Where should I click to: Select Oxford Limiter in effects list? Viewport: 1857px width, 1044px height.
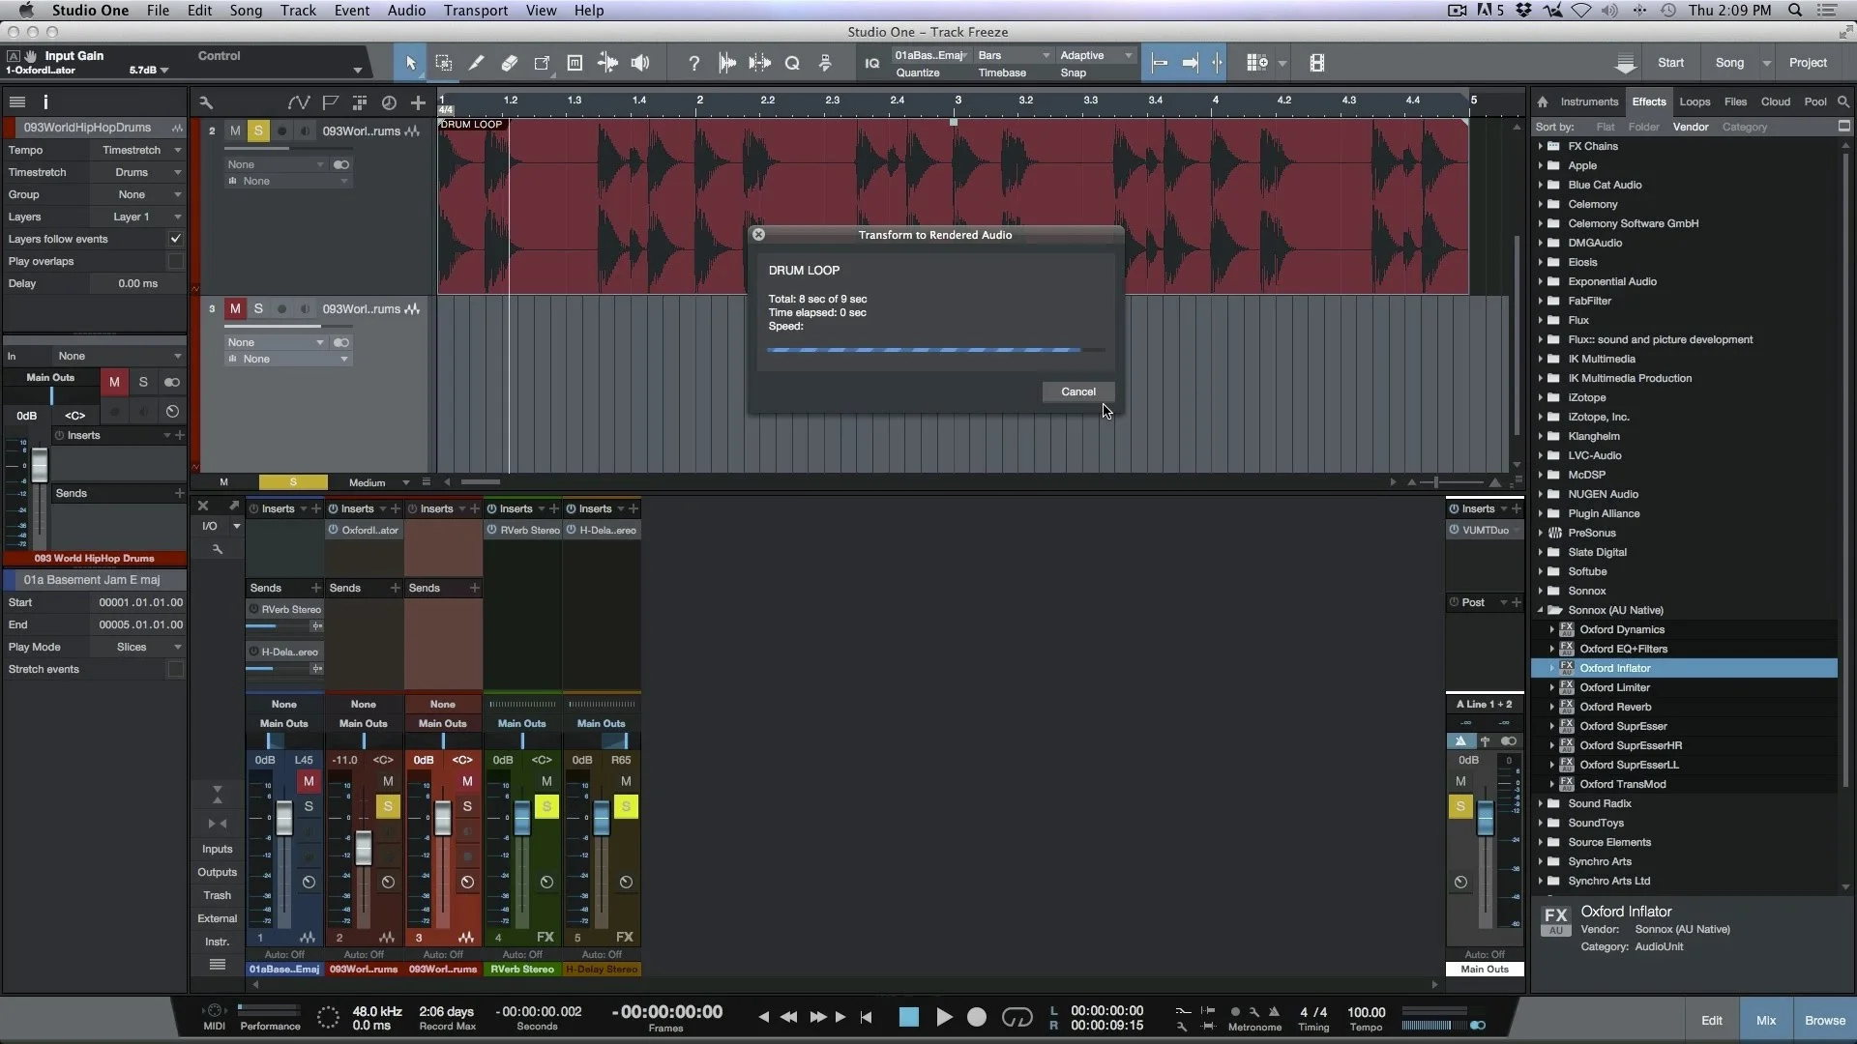point(1614,687)
